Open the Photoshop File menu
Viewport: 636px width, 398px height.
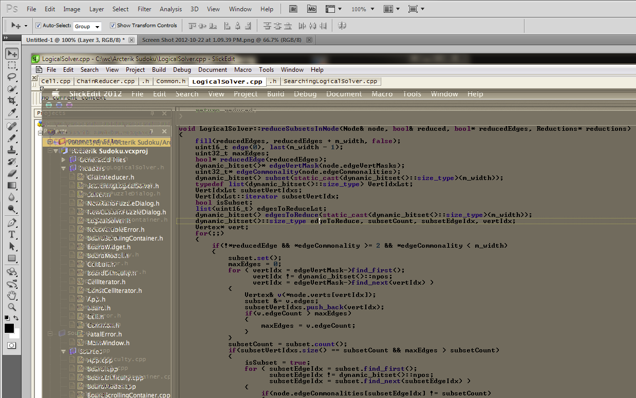31,9
